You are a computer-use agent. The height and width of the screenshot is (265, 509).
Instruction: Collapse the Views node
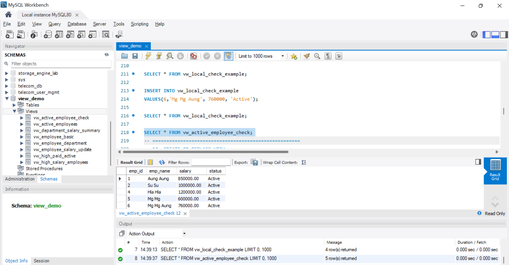pos(15,111)
